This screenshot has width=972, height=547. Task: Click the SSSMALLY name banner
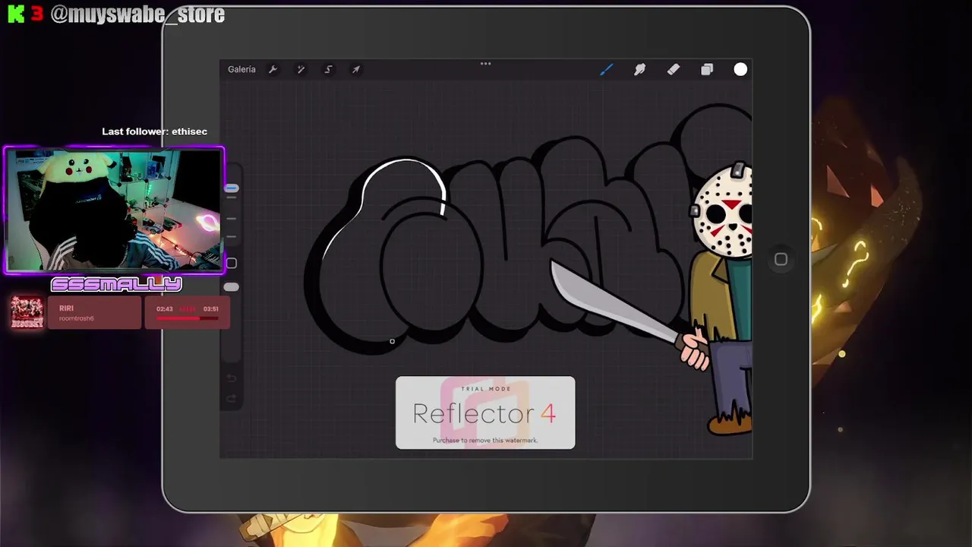pyautogui.click(x=116, y=285)
